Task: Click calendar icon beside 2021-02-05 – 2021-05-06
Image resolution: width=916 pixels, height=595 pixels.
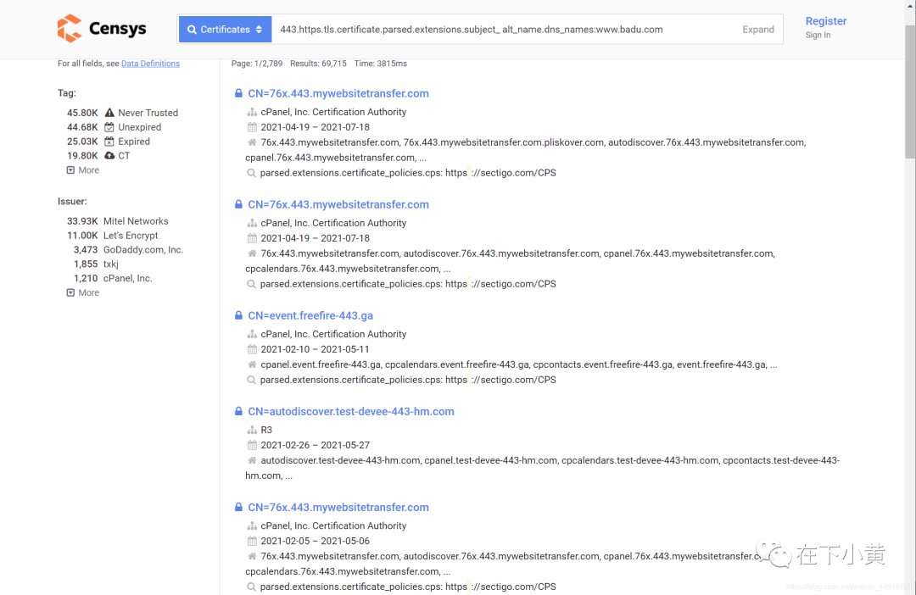Action: coord(252,541)
